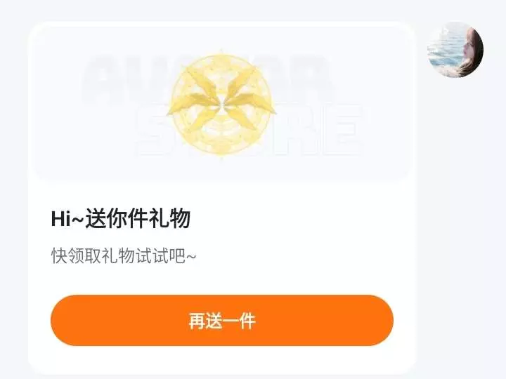Click the upper-right golden leaf of emblem

click(242, 82)
